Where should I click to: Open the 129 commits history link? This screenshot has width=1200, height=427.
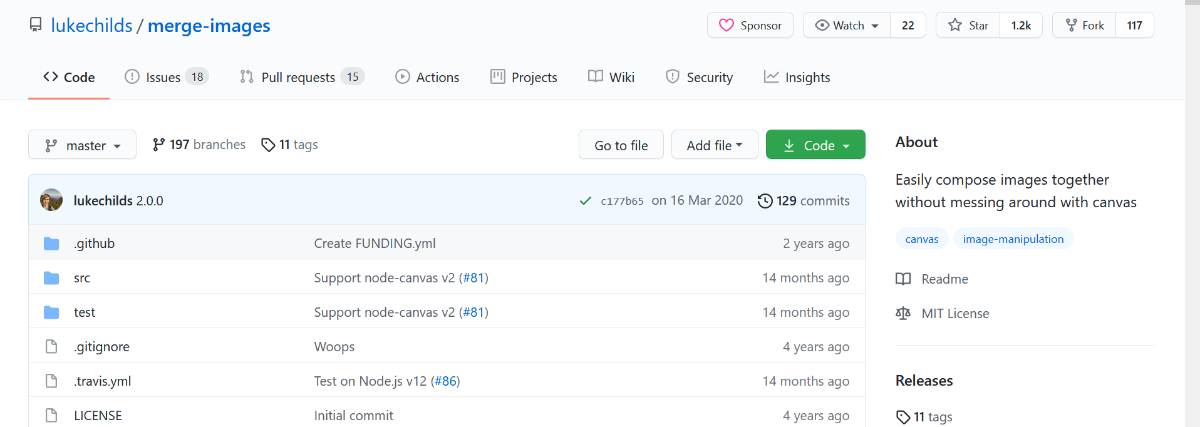tap(804, 201)
